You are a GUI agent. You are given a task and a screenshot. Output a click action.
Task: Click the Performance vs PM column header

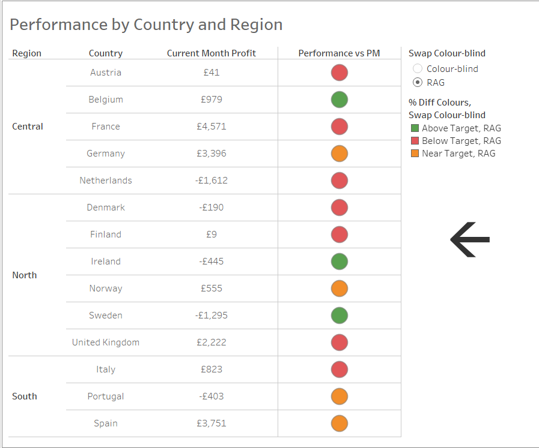339,53
